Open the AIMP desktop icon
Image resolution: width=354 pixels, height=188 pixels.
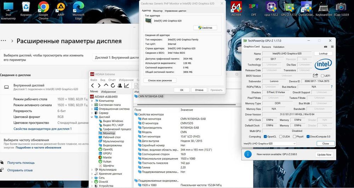[61, 9]
